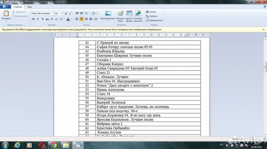Screen dimensions: 267x149
Task: Open the Главная ribbon tab
Action: coord(17,7)
